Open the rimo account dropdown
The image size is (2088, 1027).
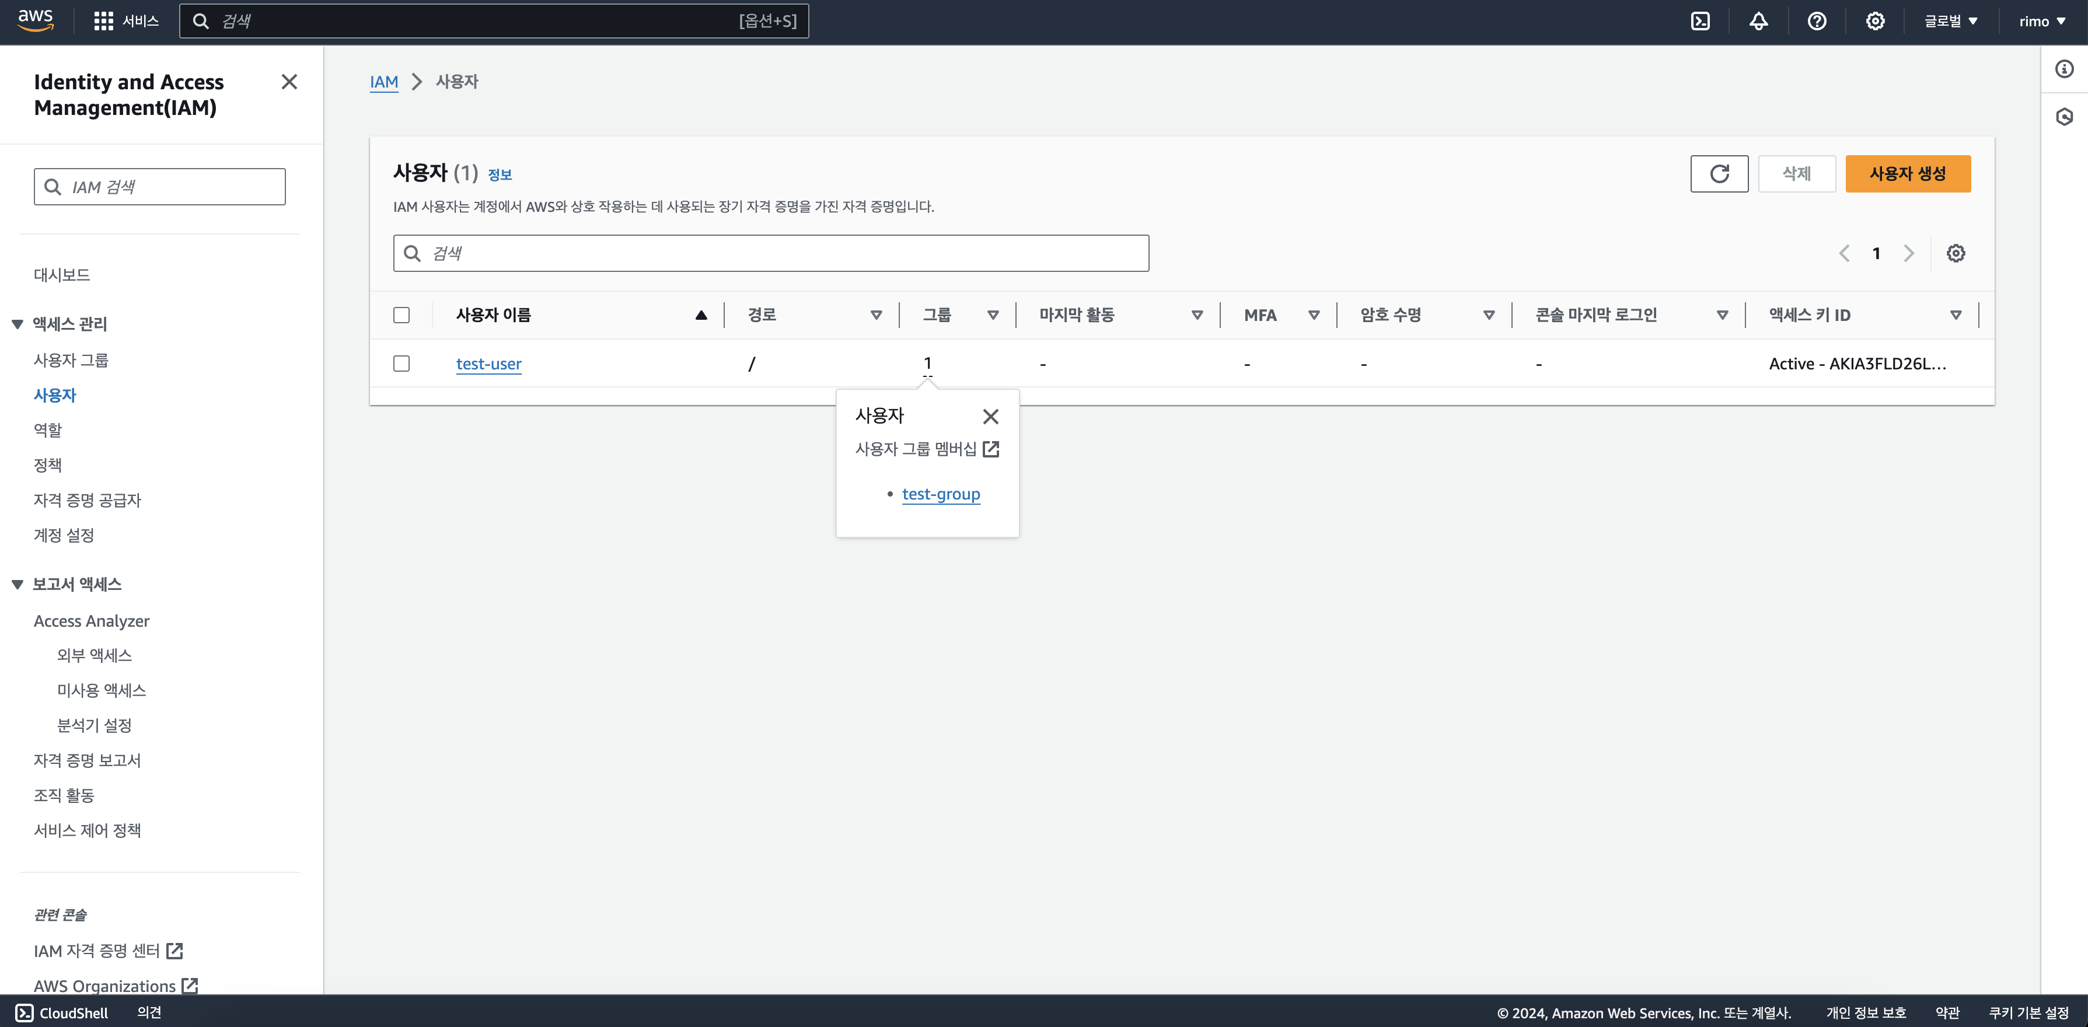click(x=2042, y=21)
